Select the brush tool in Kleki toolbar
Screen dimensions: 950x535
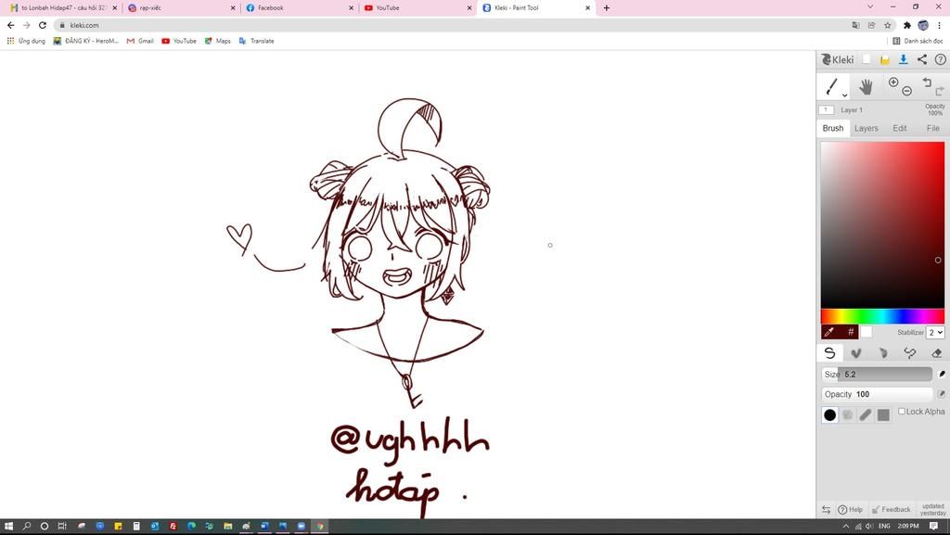pos(831,86)
